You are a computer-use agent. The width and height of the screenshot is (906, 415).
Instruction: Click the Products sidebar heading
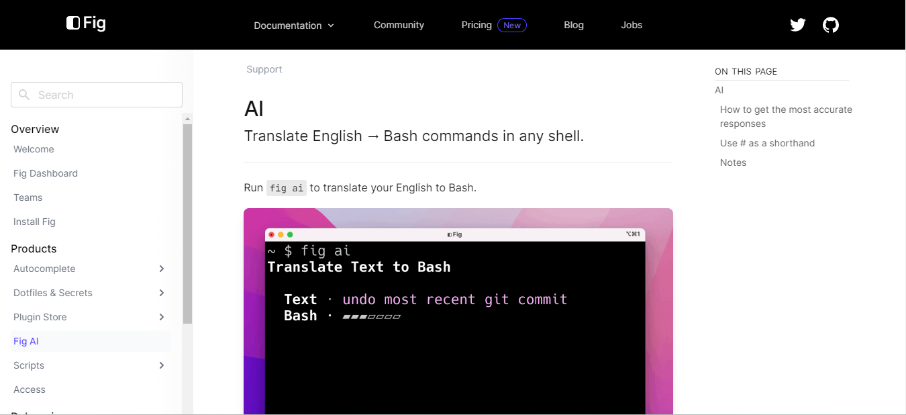pos(34,248)
